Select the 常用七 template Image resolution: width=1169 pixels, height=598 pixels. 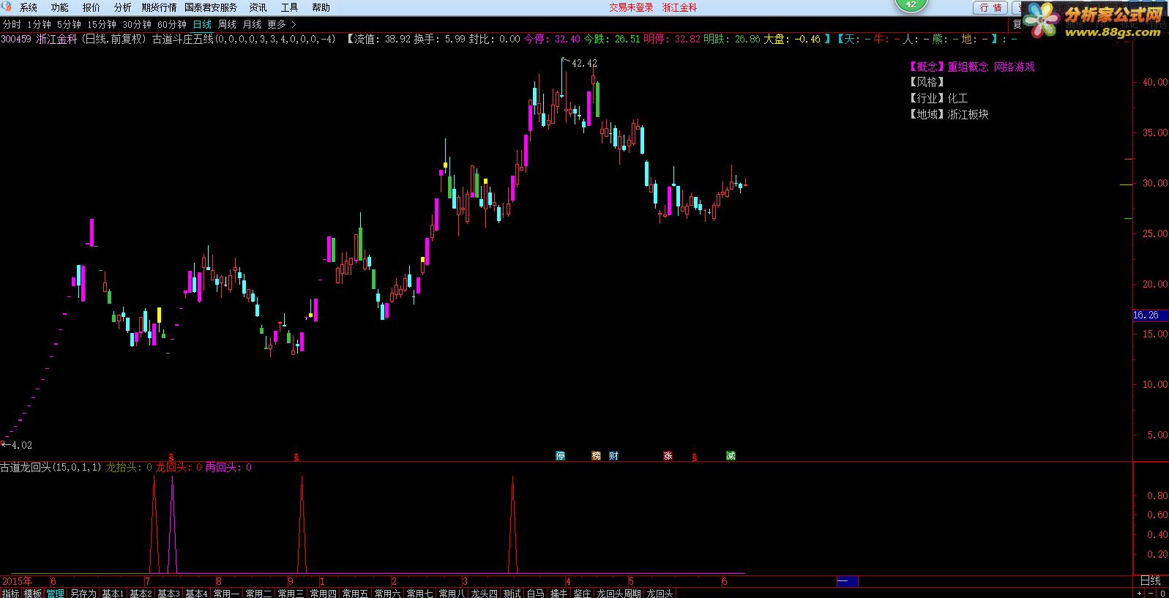(x=419, y=593)
